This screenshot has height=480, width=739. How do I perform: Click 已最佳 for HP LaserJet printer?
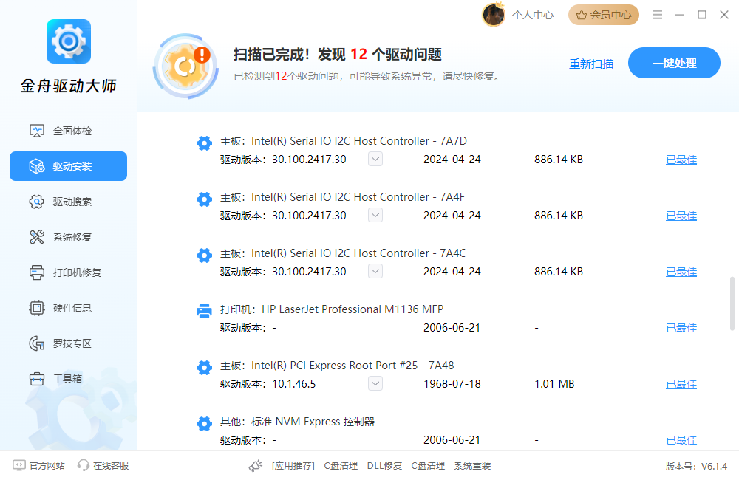tap(681, 328)
